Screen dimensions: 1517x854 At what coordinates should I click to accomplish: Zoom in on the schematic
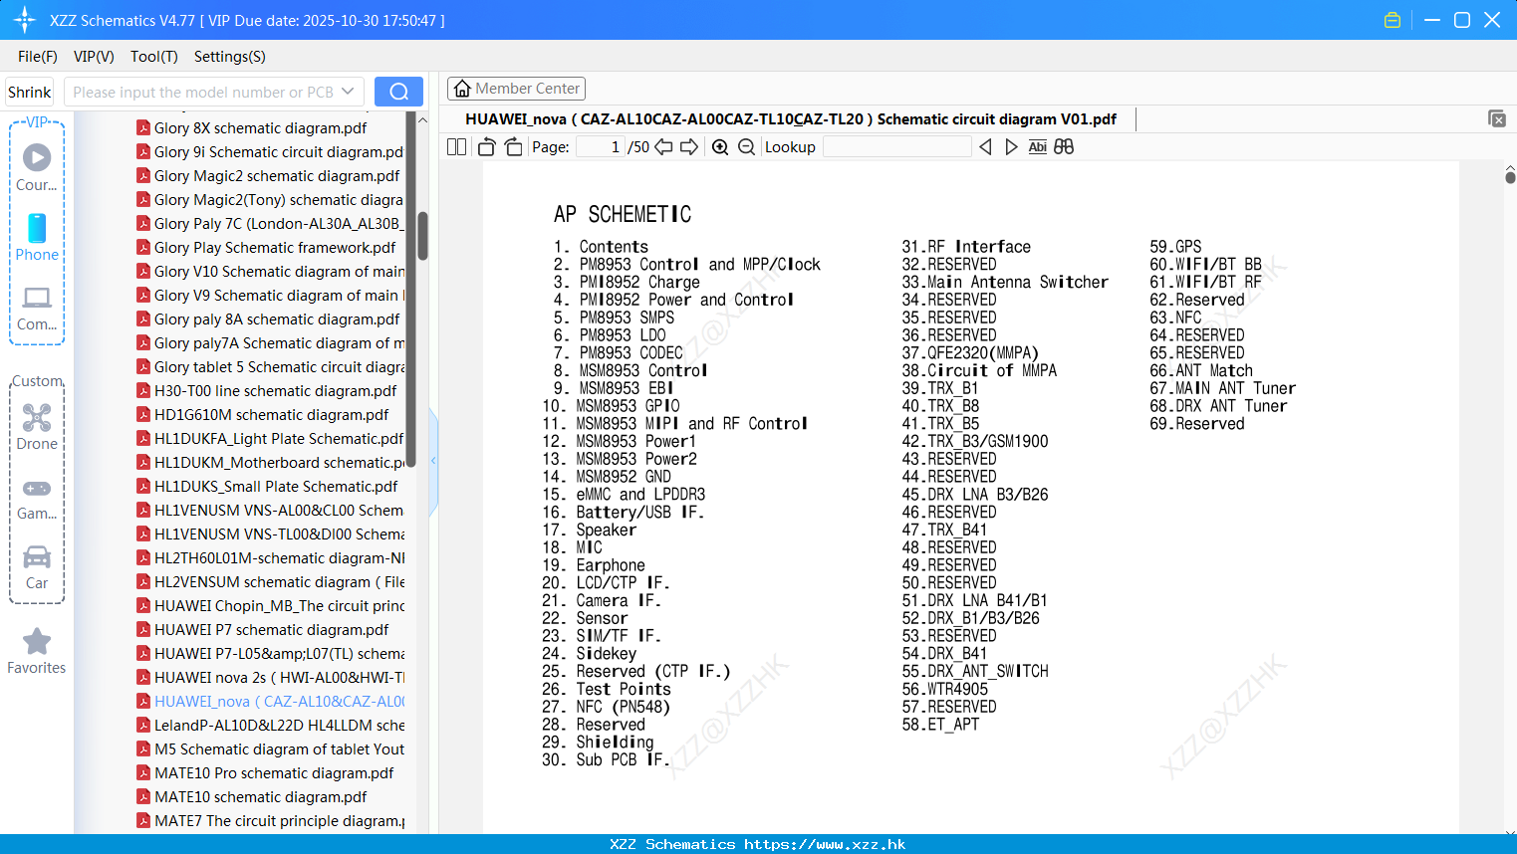(x=720, y=147)
